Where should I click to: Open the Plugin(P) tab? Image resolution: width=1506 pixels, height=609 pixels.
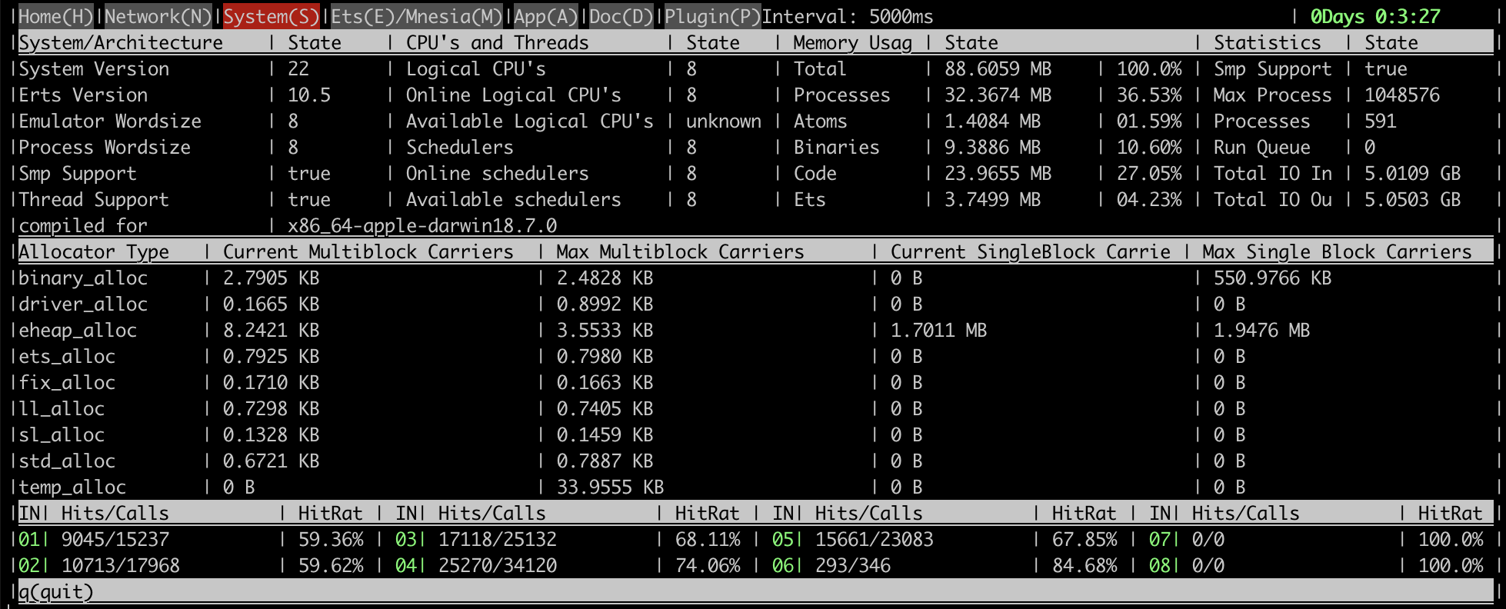click(712, 16)
